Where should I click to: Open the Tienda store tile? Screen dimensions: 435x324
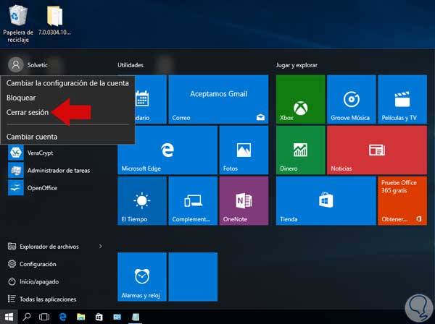[326, 201]
